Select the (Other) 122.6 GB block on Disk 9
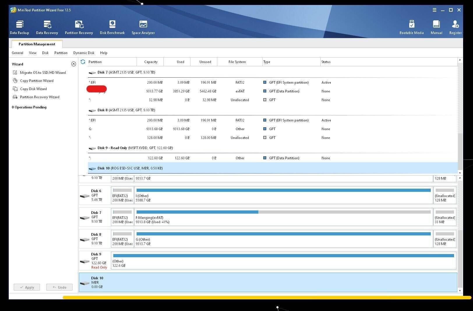The width and height of the screenshot is (473, 311). 283,261
